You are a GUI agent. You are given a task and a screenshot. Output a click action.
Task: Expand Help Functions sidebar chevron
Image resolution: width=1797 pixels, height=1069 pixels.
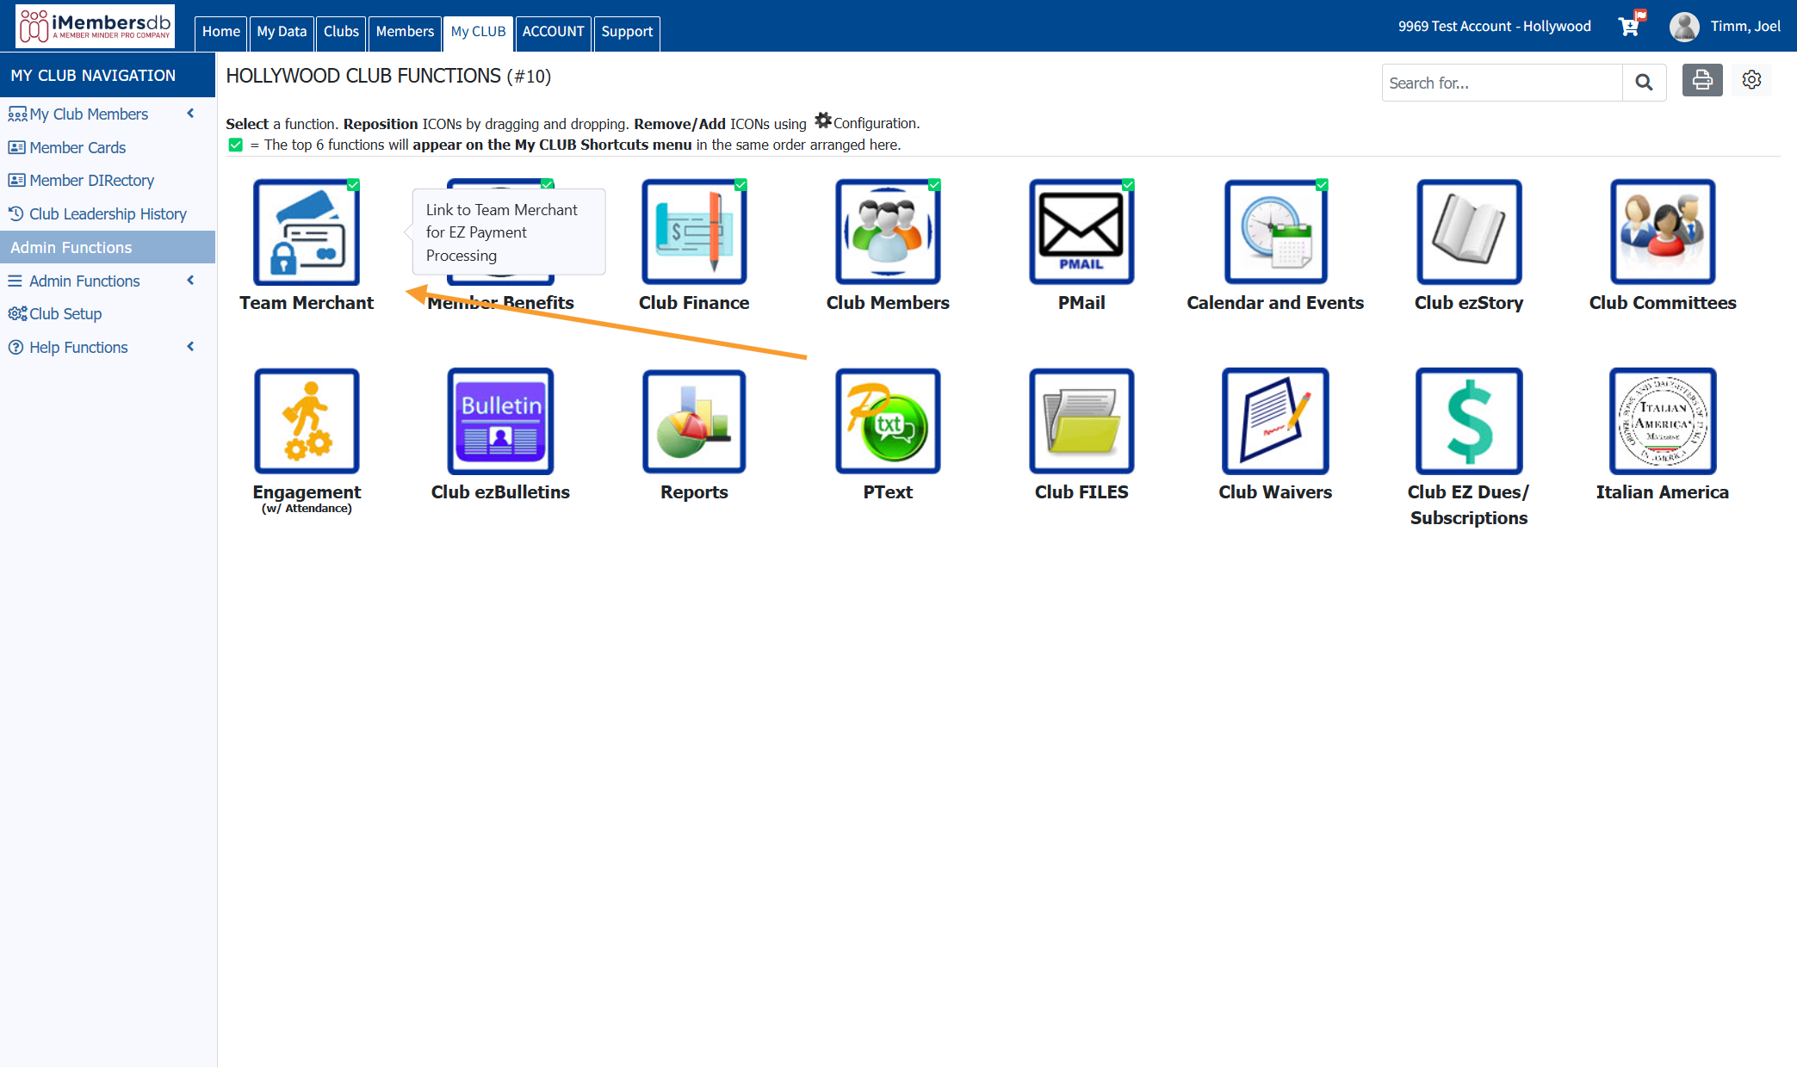tap(190, 347)
